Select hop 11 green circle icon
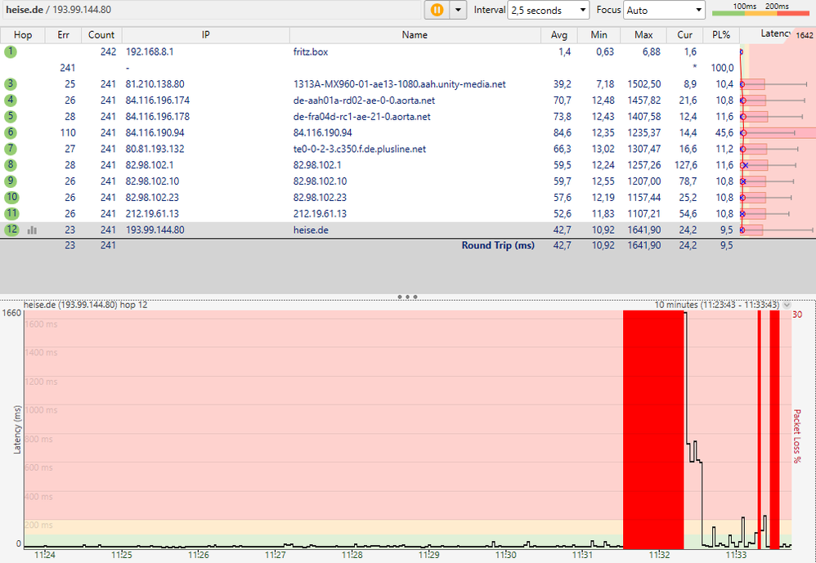Screen dimensions: 816x563 tap(11, 213)
